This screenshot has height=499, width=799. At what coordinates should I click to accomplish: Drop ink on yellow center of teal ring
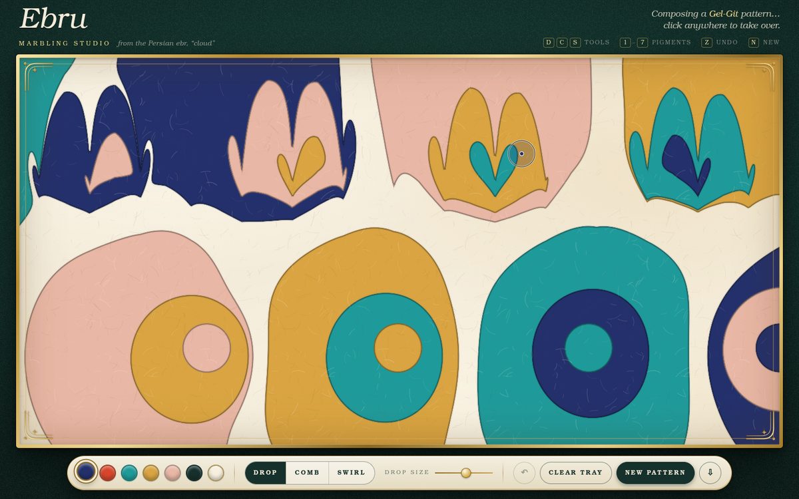pyautogui.click(x=398, y=348)
